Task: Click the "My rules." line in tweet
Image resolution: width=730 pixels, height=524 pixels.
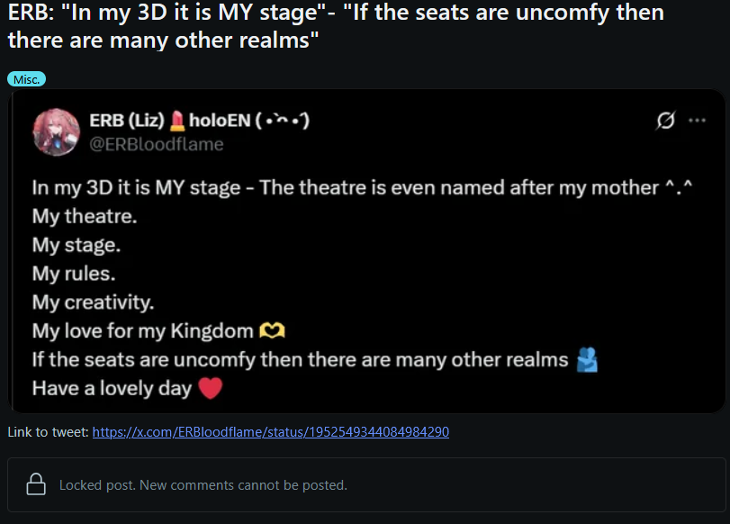Action: click(x=74, y=273)
